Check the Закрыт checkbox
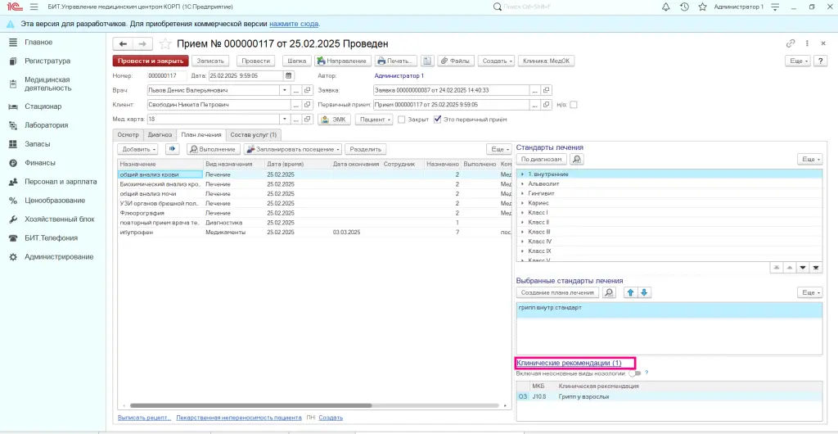Screen dimensions: 838x434 click(402, 119)
